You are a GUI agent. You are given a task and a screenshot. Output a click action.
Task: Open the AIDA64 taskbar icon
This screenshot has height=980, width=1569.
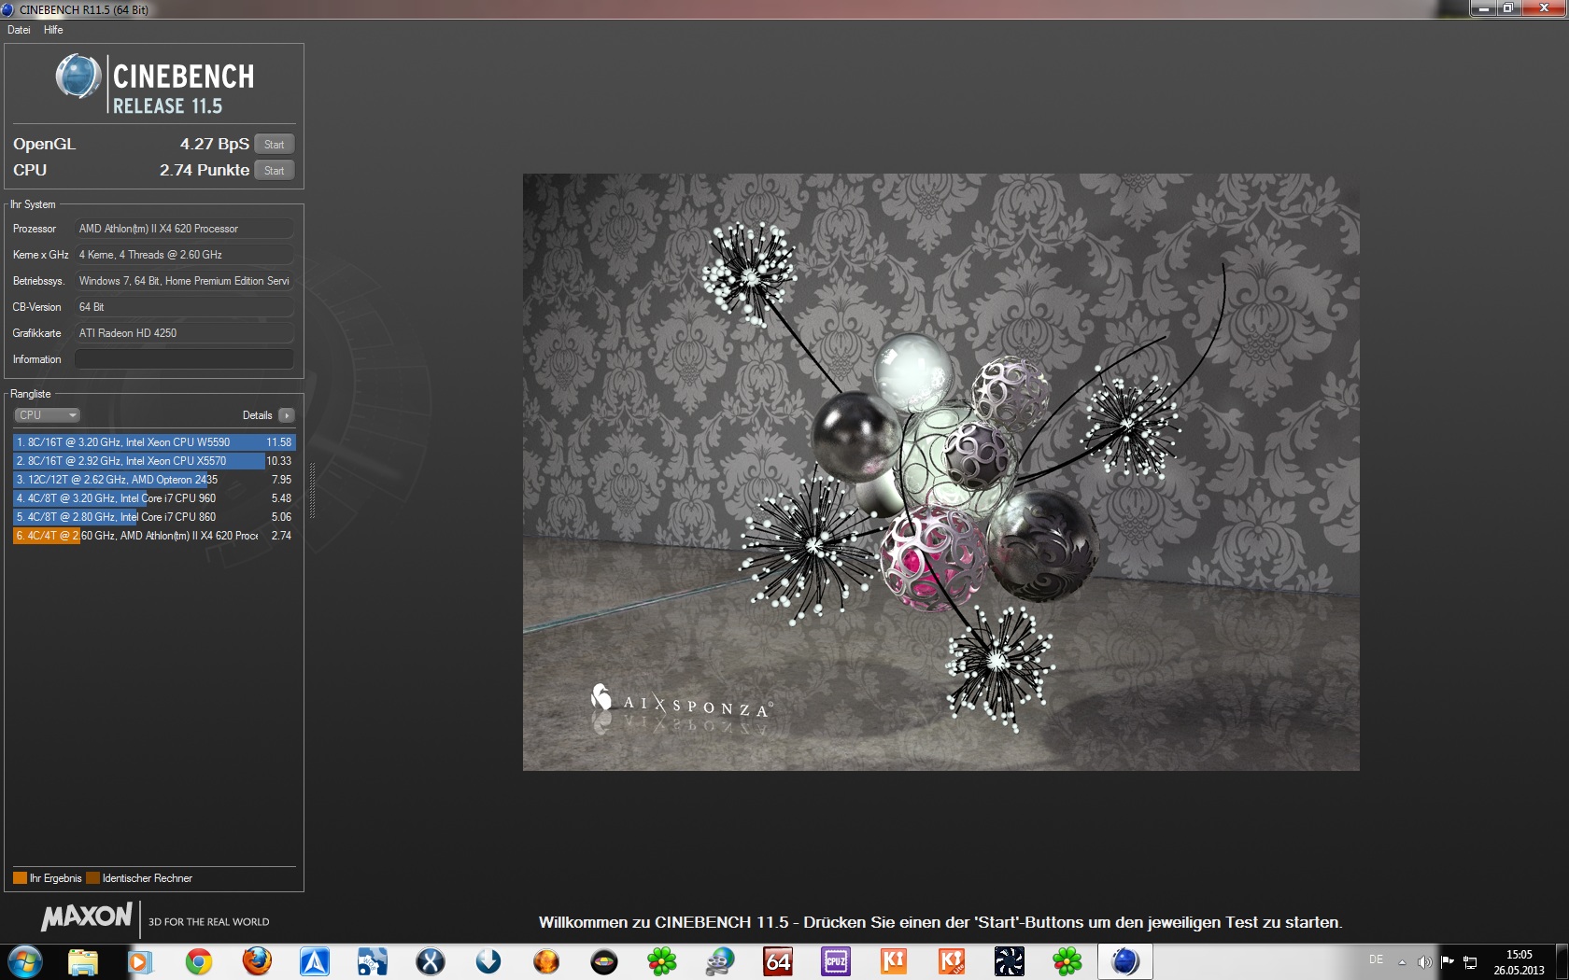coord(778,961)
